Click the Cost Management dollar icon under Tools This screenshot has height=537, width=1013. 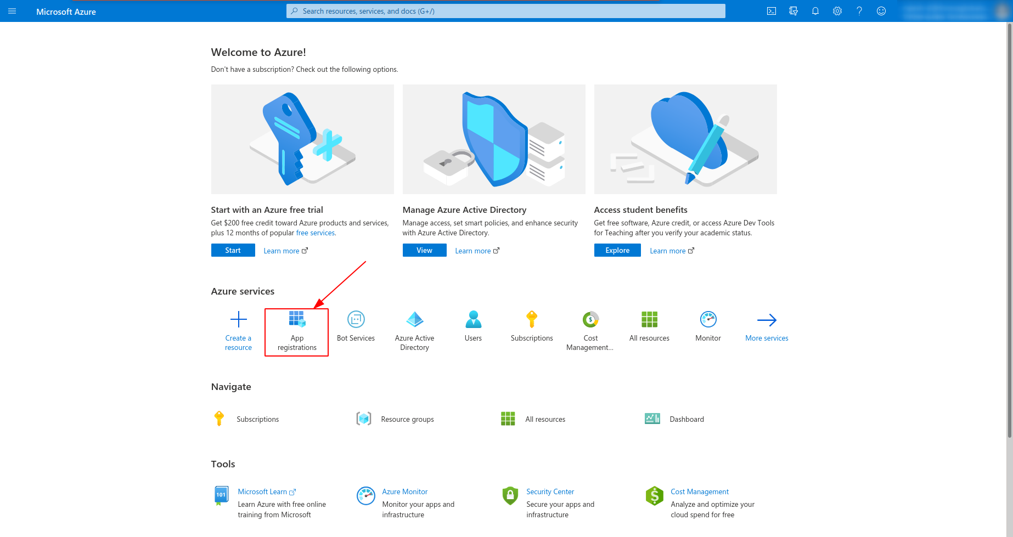pyautogui.click(x=655, y=495)
